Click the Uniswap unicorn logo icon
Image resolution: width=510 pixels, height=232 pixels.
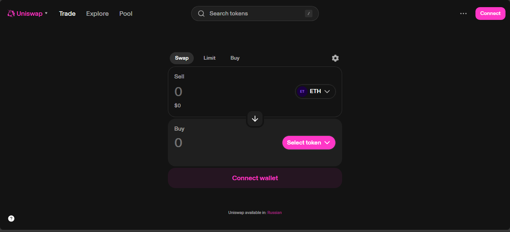coord(11,14)
